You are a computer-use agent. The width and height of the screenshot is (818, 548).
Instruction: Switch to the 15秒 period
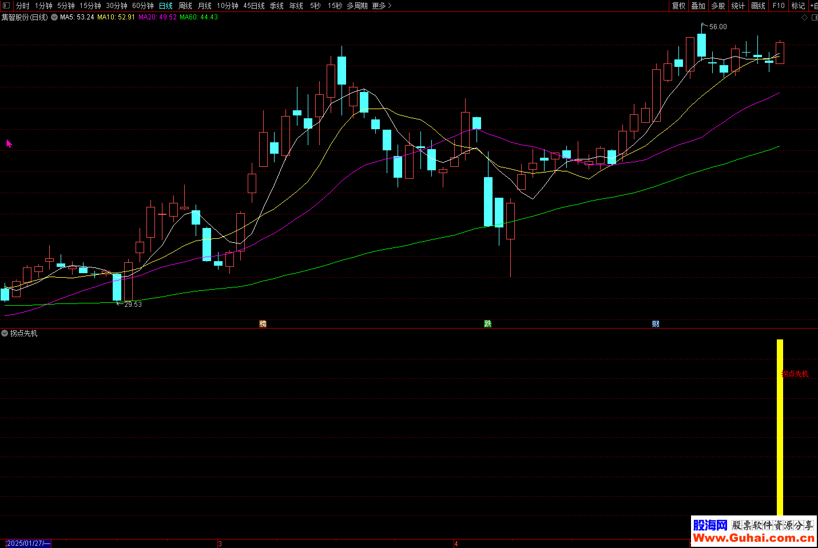335,6
